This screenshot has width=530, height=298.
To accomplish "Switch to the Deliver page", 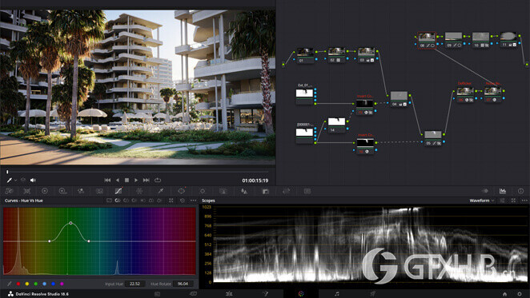I will tap(372, 294).
